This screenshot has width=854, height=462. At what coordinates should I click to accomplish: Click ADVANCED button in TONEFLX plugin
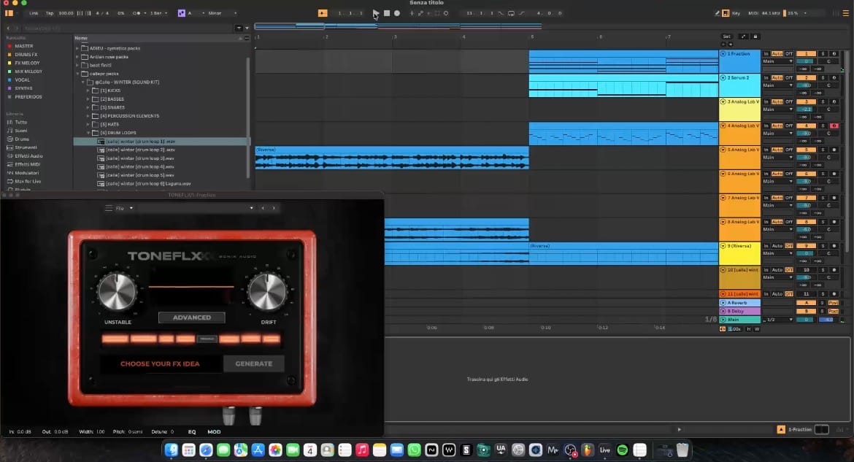point(192,317)
